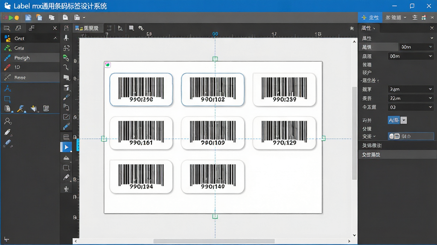
Task: Select the Cnle green item in left panel
Action: coord(30,48)
